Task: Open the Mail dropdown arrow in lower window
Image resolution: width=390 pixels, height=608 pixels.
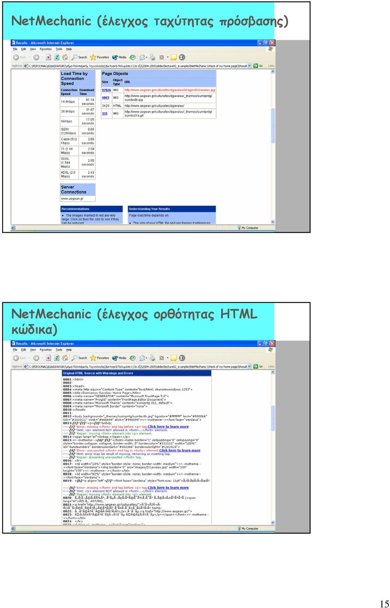Action: 147,358
